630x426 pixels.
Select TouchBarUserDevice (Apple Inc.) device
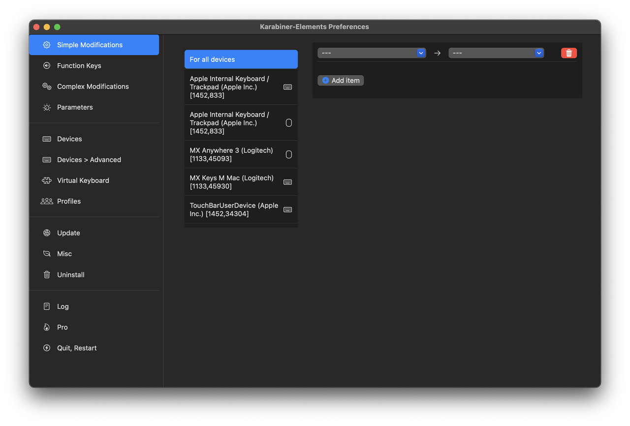241,210
